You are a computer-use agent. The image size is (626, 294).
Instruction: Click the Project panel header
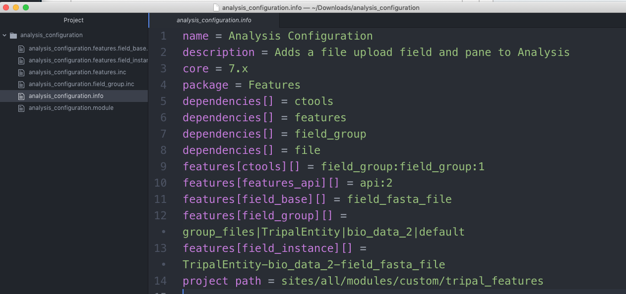point(73,20)
